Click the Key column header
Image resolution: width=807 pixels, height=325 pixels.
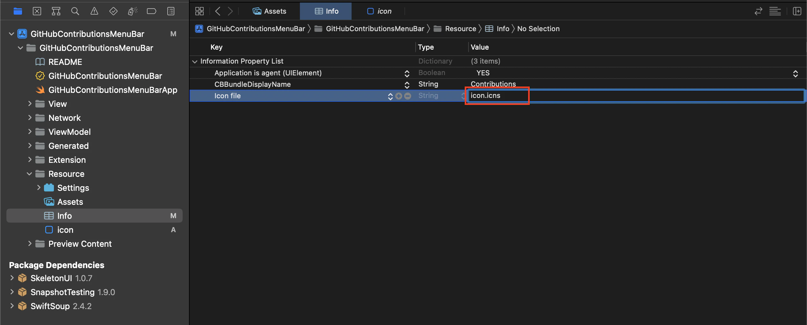coord(216,47)
